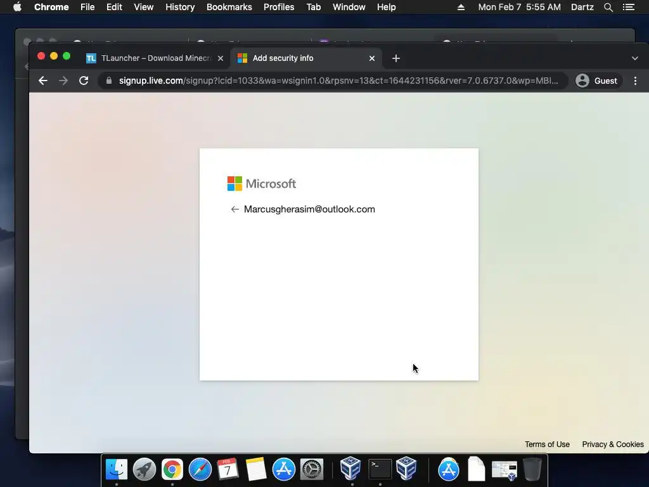This screenshot has height=487, width=649.
Task: Close the Add security info tab
Action: click(372, 58)
